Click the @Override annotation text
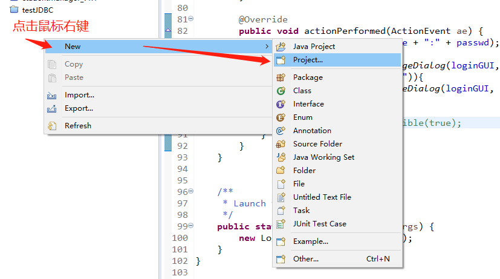500x279 pixels. (x=263, y=19)
